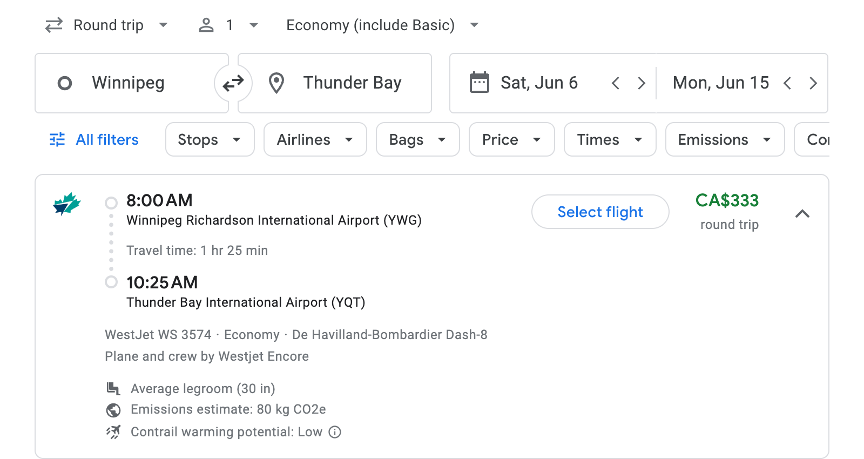The height and width of the screenshot is (459, 864).
Task: Click the contrail warming potential plane icon
Action: pos(113,432)
